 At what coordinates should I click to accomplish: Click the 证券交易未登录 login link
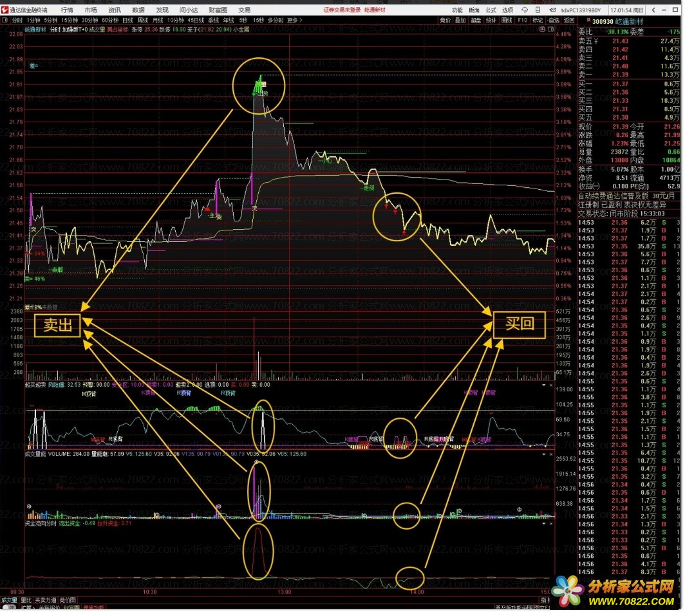(x=342, y=10)
